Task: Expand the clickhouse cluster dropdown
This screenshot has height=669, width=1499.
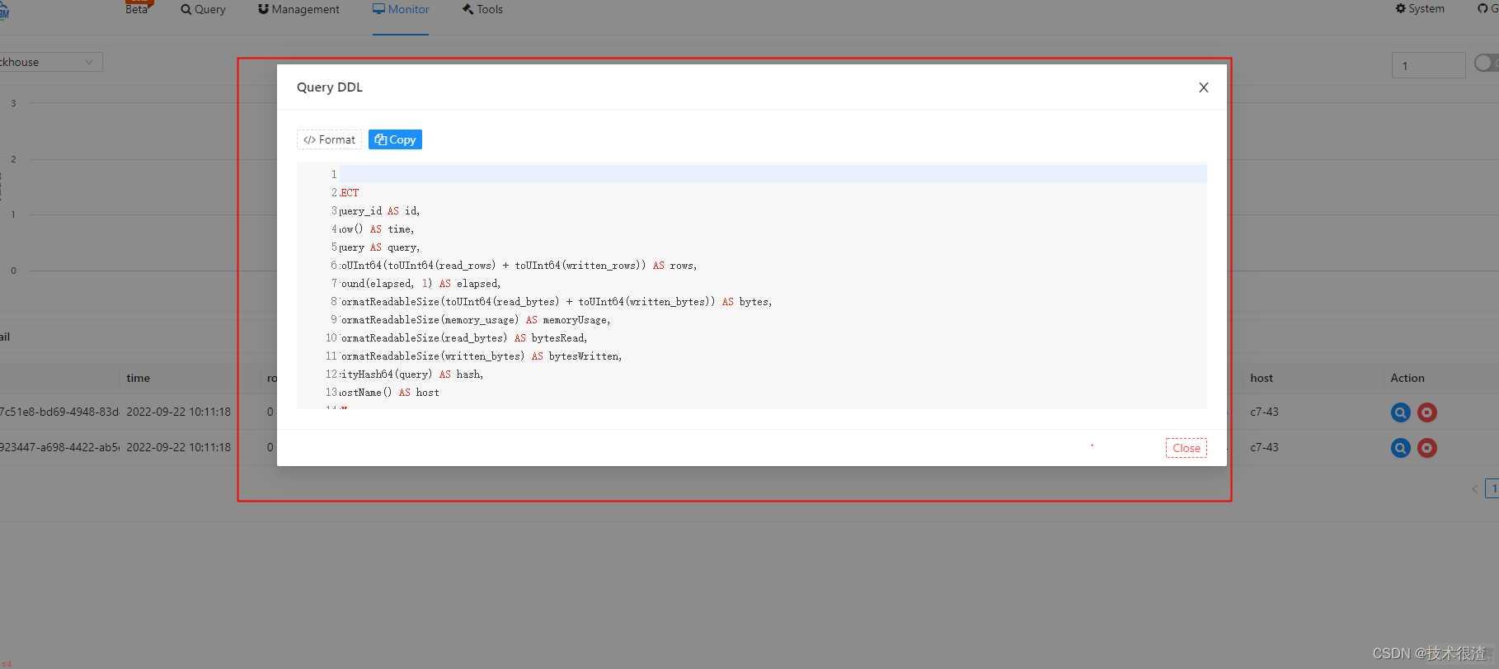Action: tap(49, 62)
